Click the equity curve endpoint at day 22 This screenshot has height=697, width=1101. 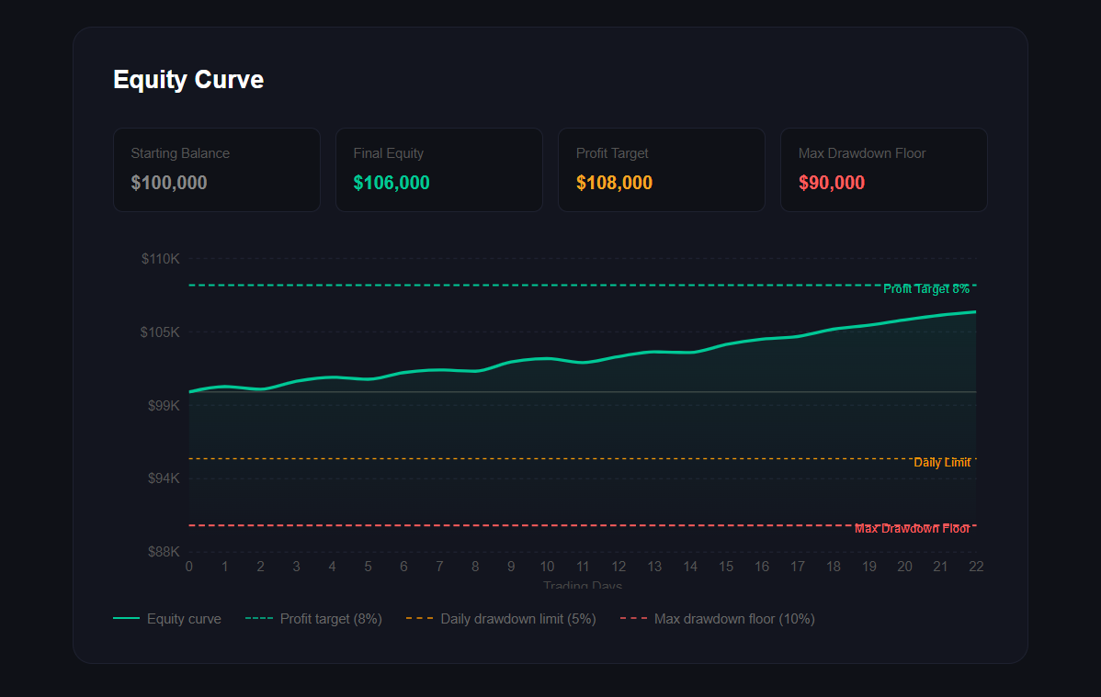(975, 311)
